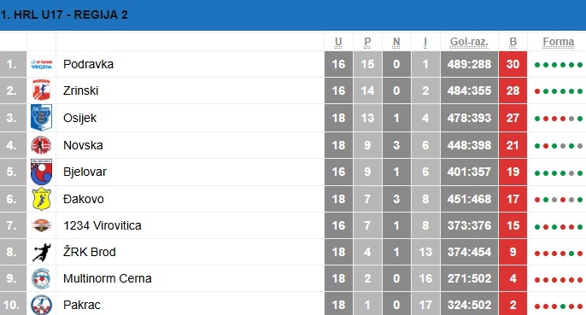The image size is (586, 315).
Task: Sort table by the U column header
Action: pyautogui.click(x=338, y=42)
